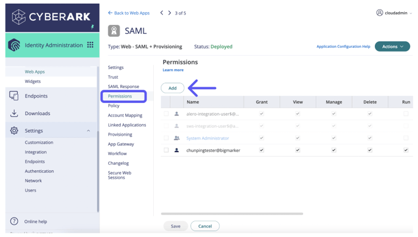
Task: Open the Workflow tab
Action: 117,153
